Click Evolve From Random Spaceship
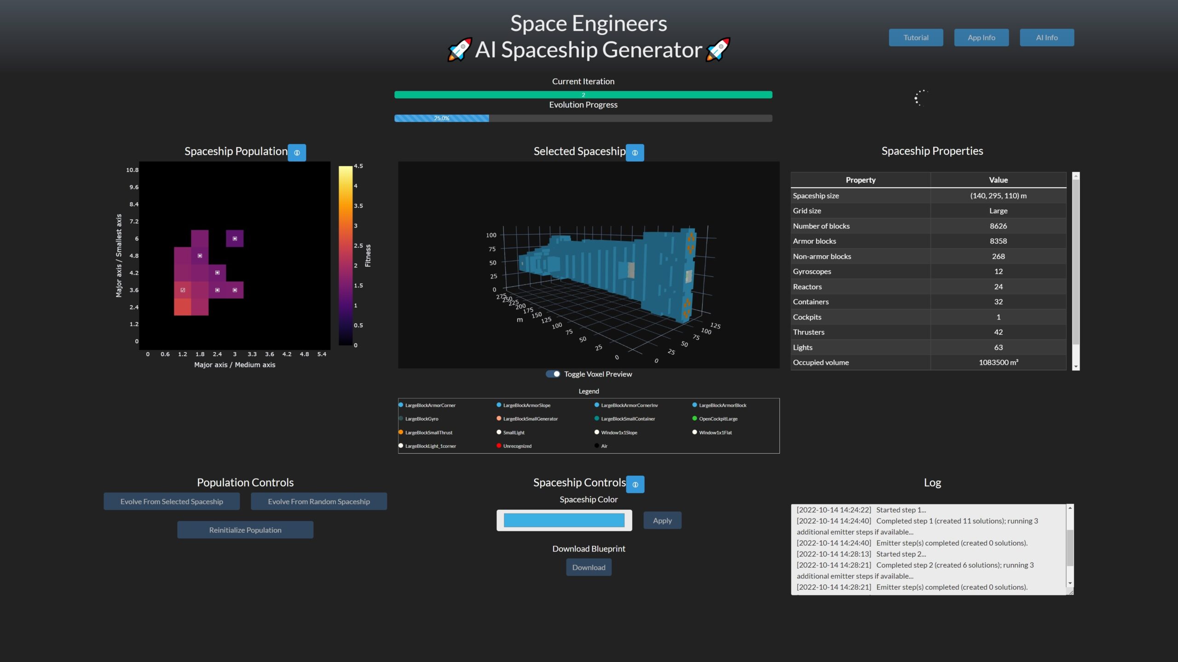1178x662 pixels. tap(319, 501)
